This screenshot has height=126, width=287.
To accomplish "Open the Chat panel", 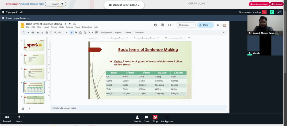I will click(x=146, y=119).
